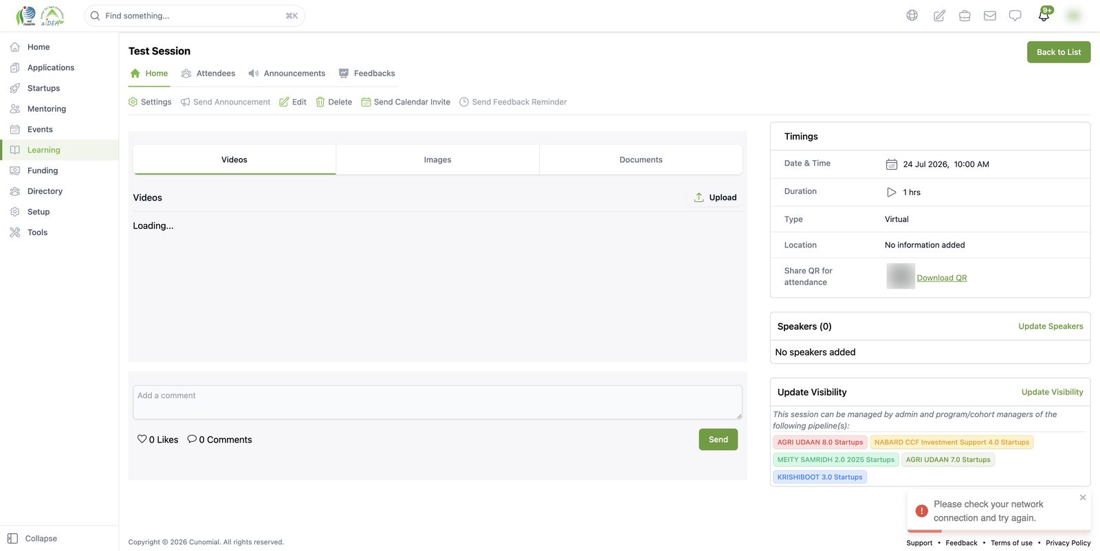1100x551 pixels.
Task: Upload a video
Action: click(x=715, y=197)
